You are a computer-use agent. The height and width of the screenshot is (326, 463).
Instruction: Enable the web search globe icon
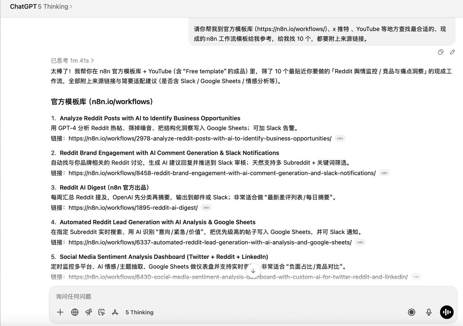[x=74, y=312]
